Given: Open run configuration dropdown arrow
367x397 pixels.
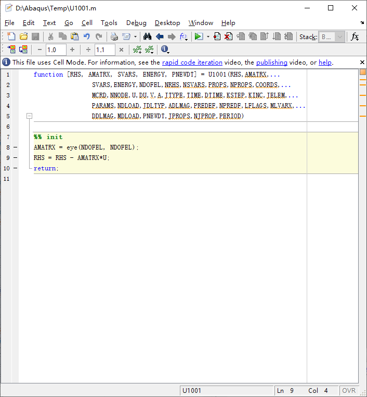Looking at the screenshot, I should (208, 36).
